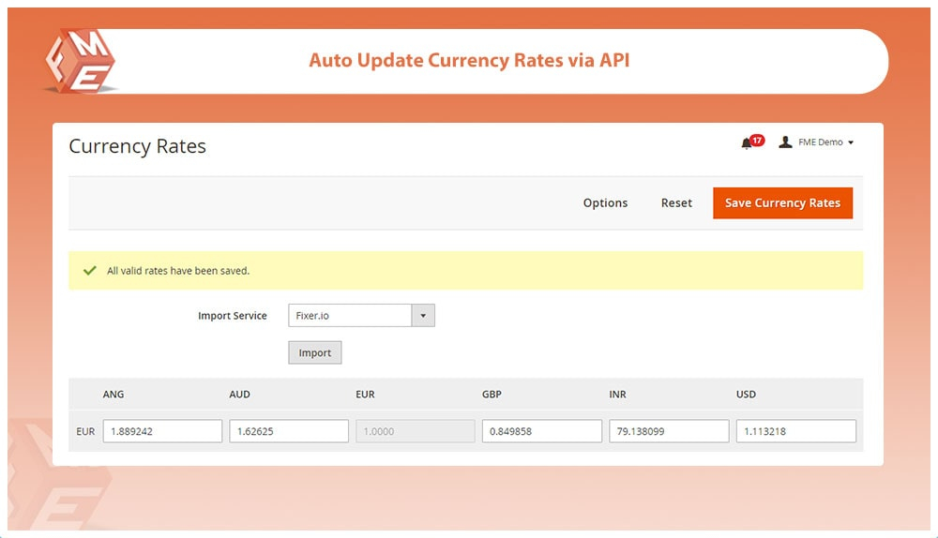Click the Currency Rates page heading
The image size is (938, 538).
point(138,146)
